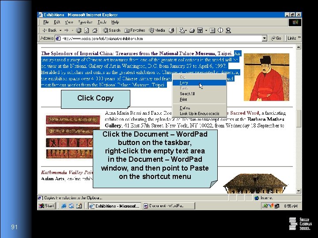Click the Discuss toolbar icon

point(212,30)
